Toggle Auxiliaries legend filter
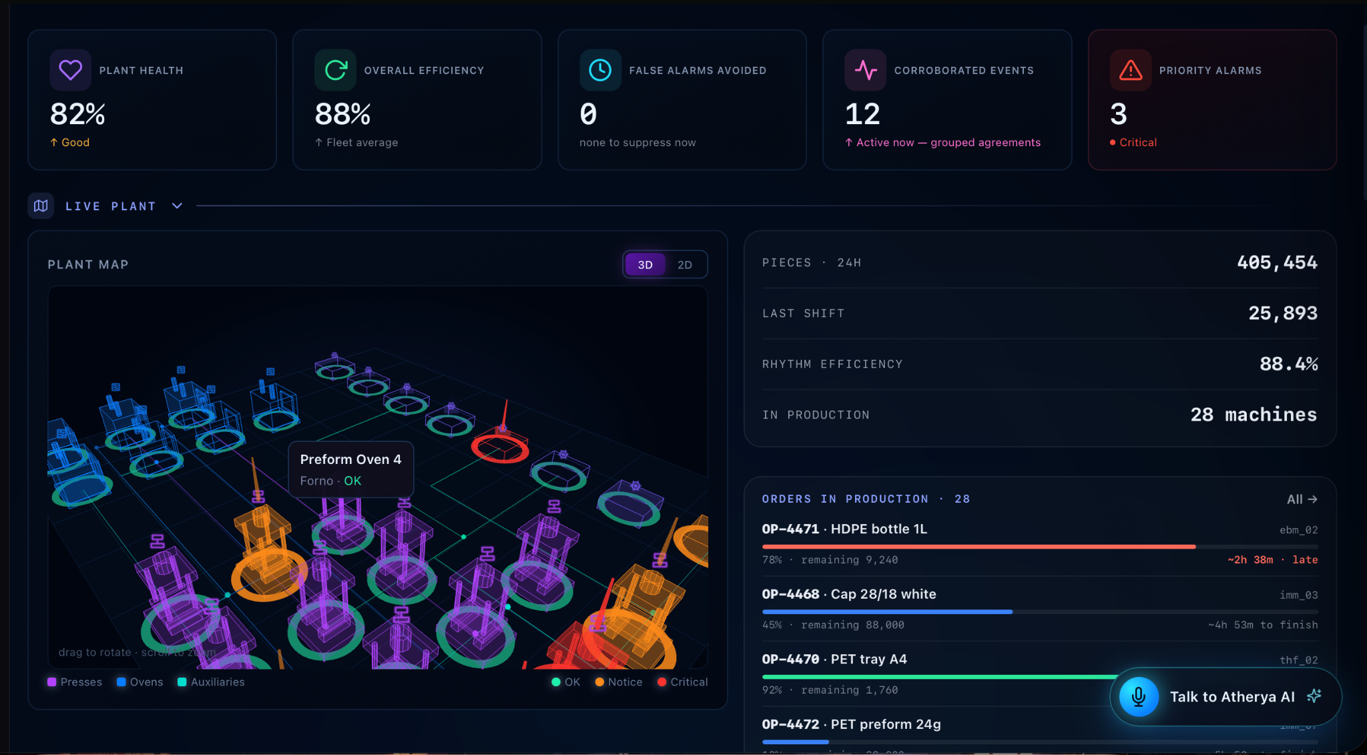The image size is (1367, 755). coord(211,682)
